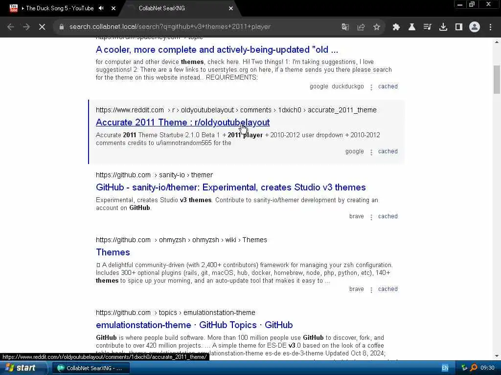Click the 'brave' engine label on ohmyzsh result
Image resolution: width=501 pixels, height=375 pixels.
tap(357, 289)
